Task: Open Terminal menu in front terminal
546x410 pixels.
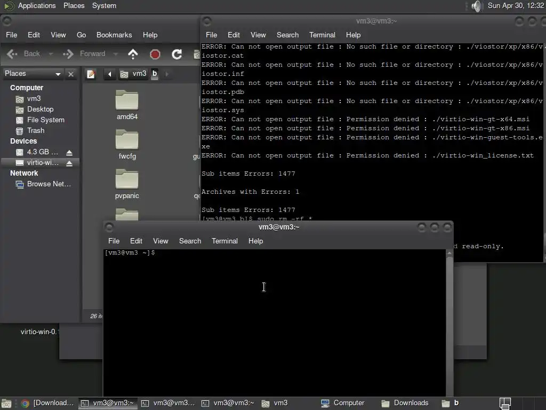Action: pyautogui.click(x=224, y=241)
